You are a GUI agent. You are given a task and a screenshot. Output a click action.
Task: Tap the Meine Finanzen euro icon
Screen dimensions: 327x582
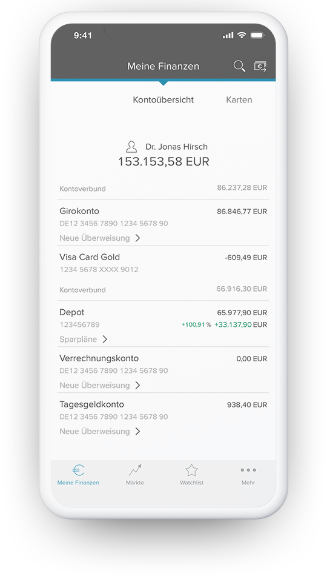(x=78, y=470)
